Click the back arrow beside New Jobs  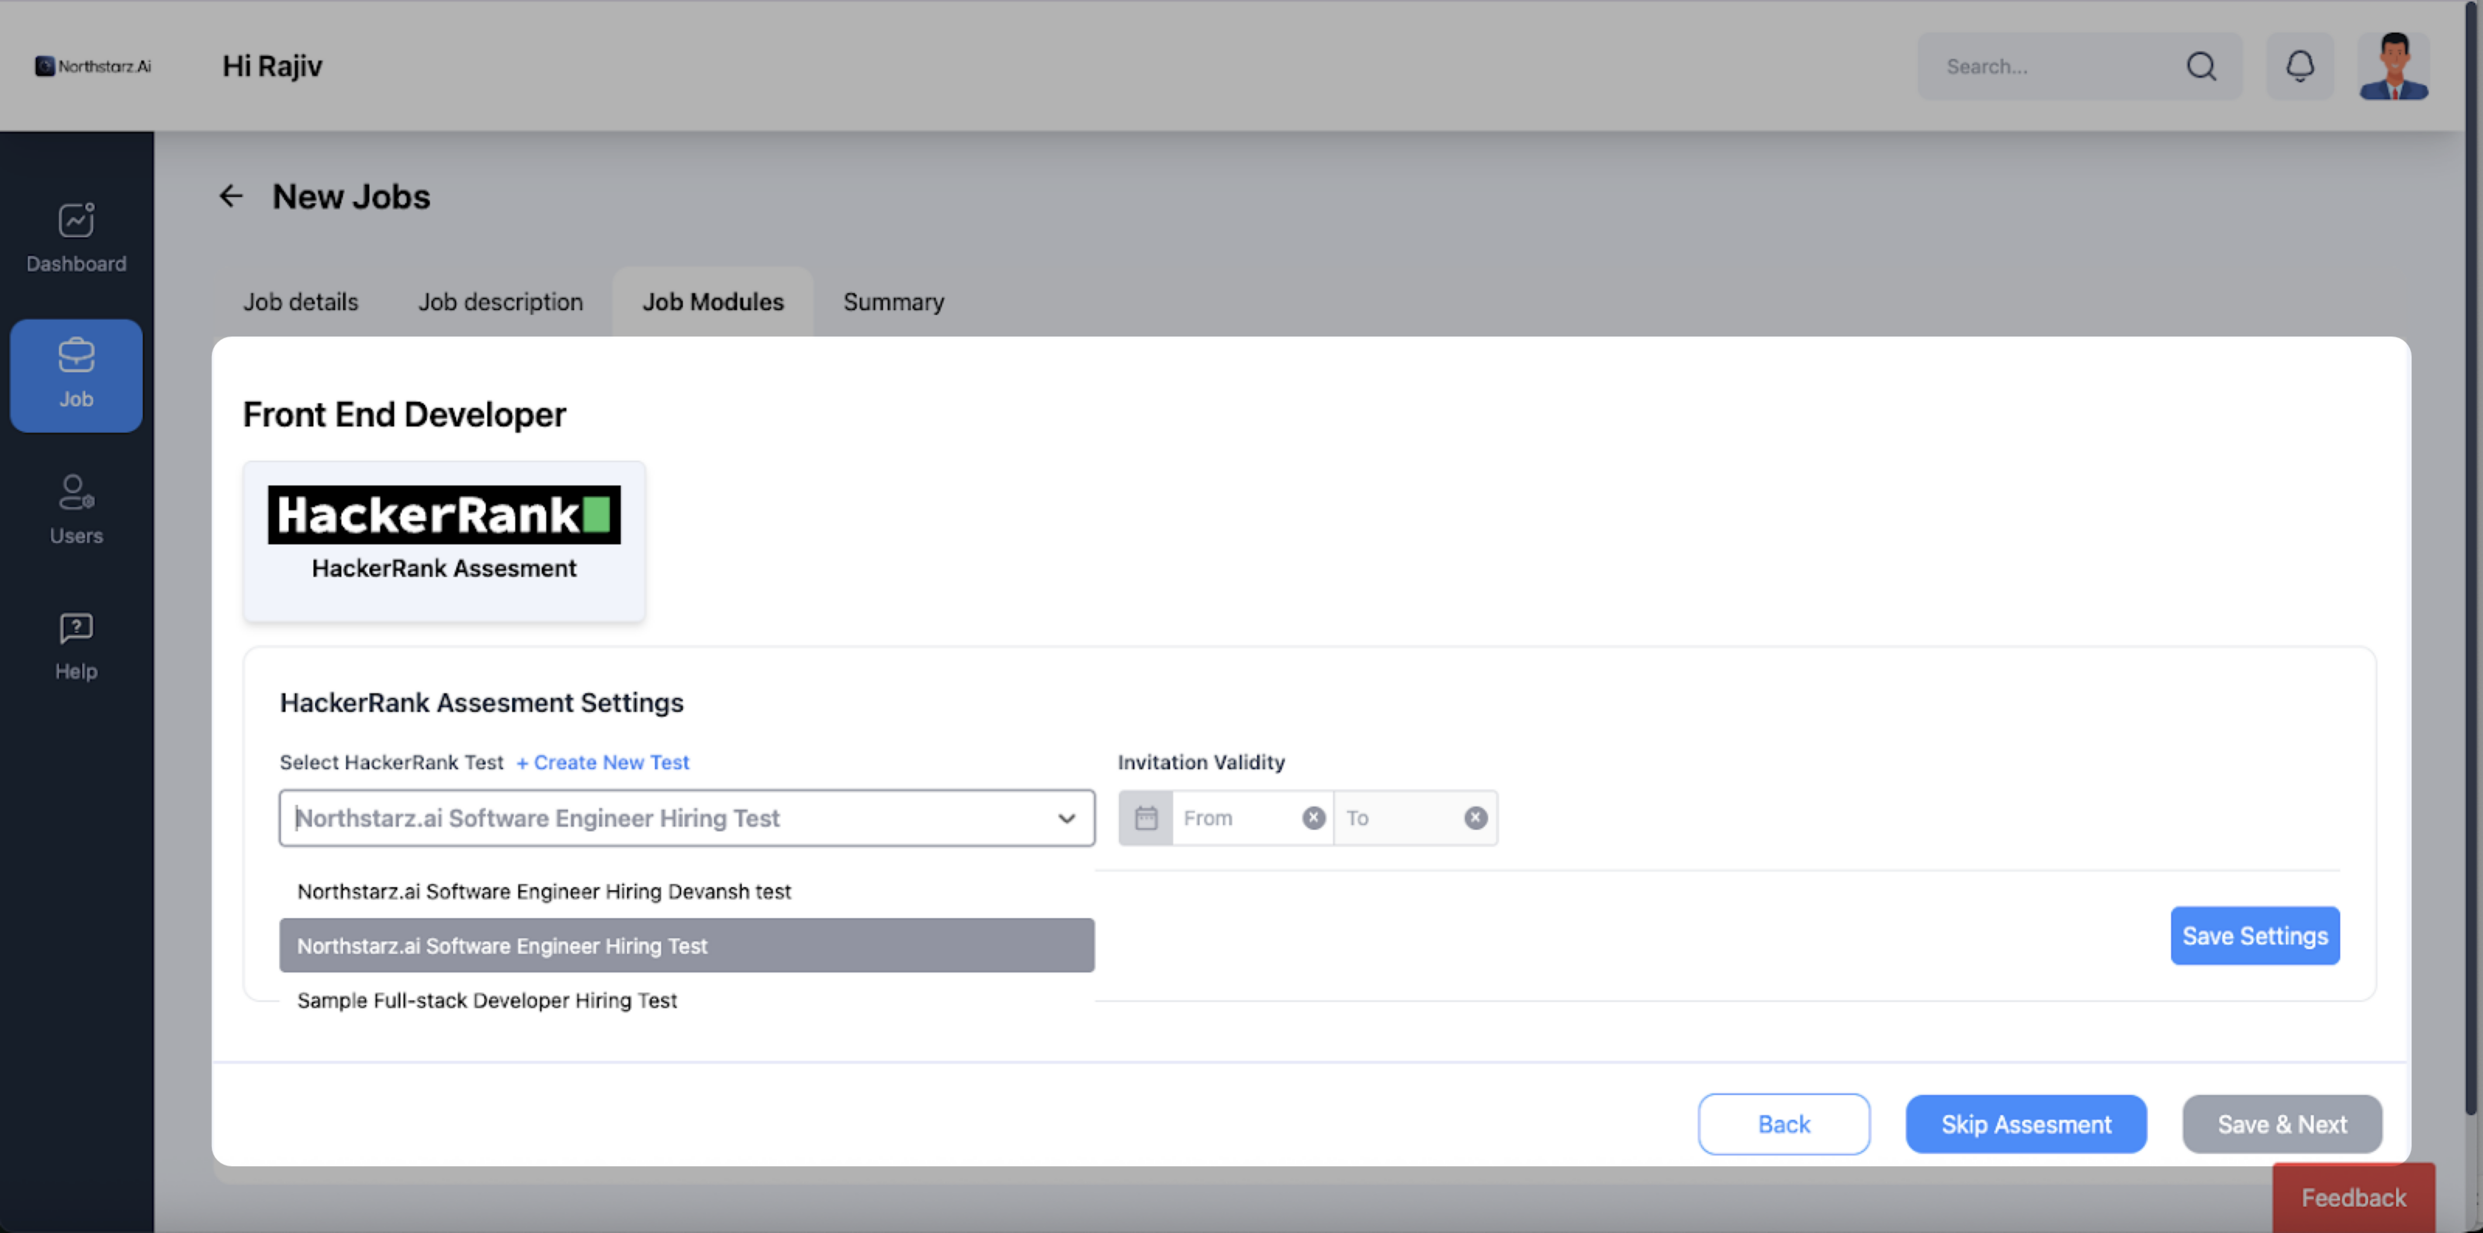(230, 197)
